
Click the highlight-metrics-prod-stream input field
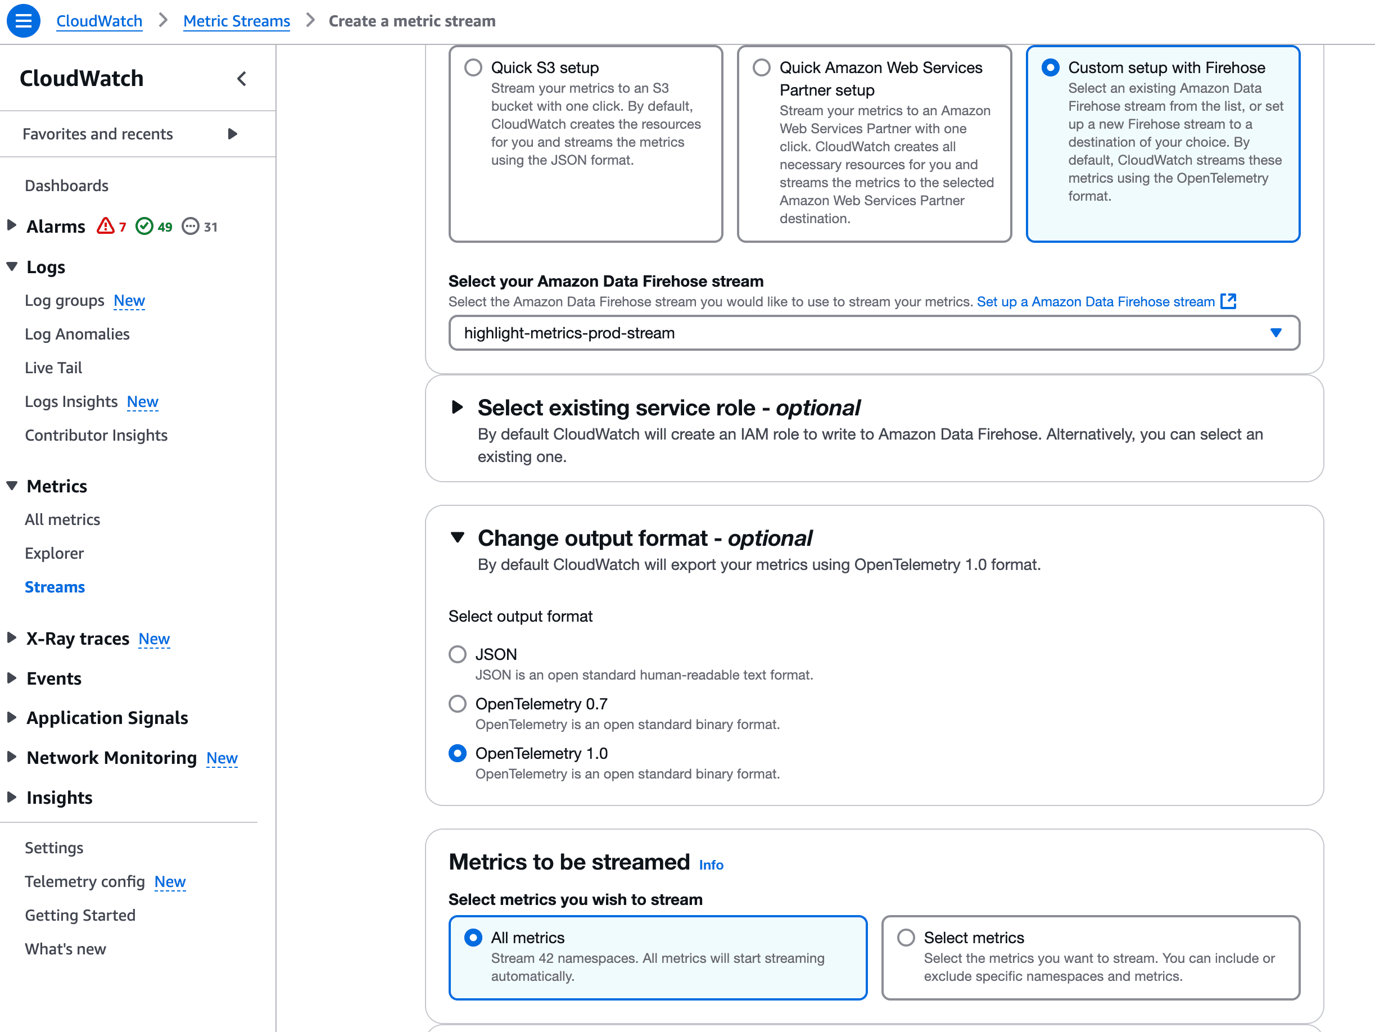873,332
